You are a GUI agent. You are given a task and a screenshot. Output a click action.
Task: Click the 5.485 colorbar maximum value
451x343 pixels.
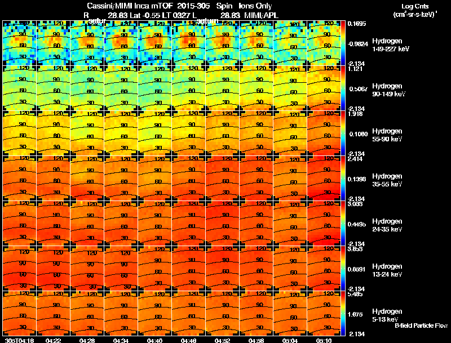355,295
